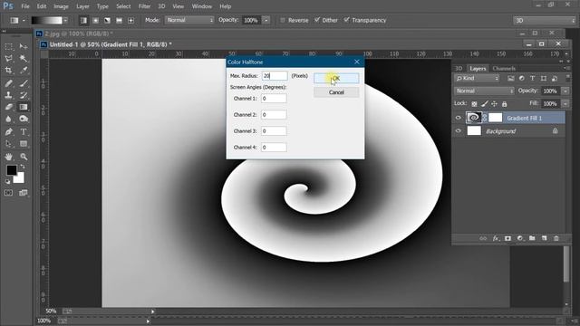The image size is (580, 326).
Task: Select the Hand tool
Action: (8, 157)
